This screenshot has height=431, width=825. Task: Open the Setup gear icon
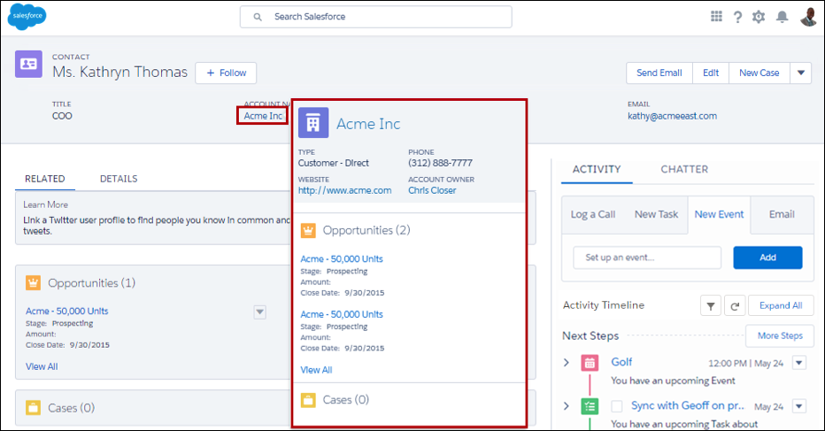[x=759, y=17]
